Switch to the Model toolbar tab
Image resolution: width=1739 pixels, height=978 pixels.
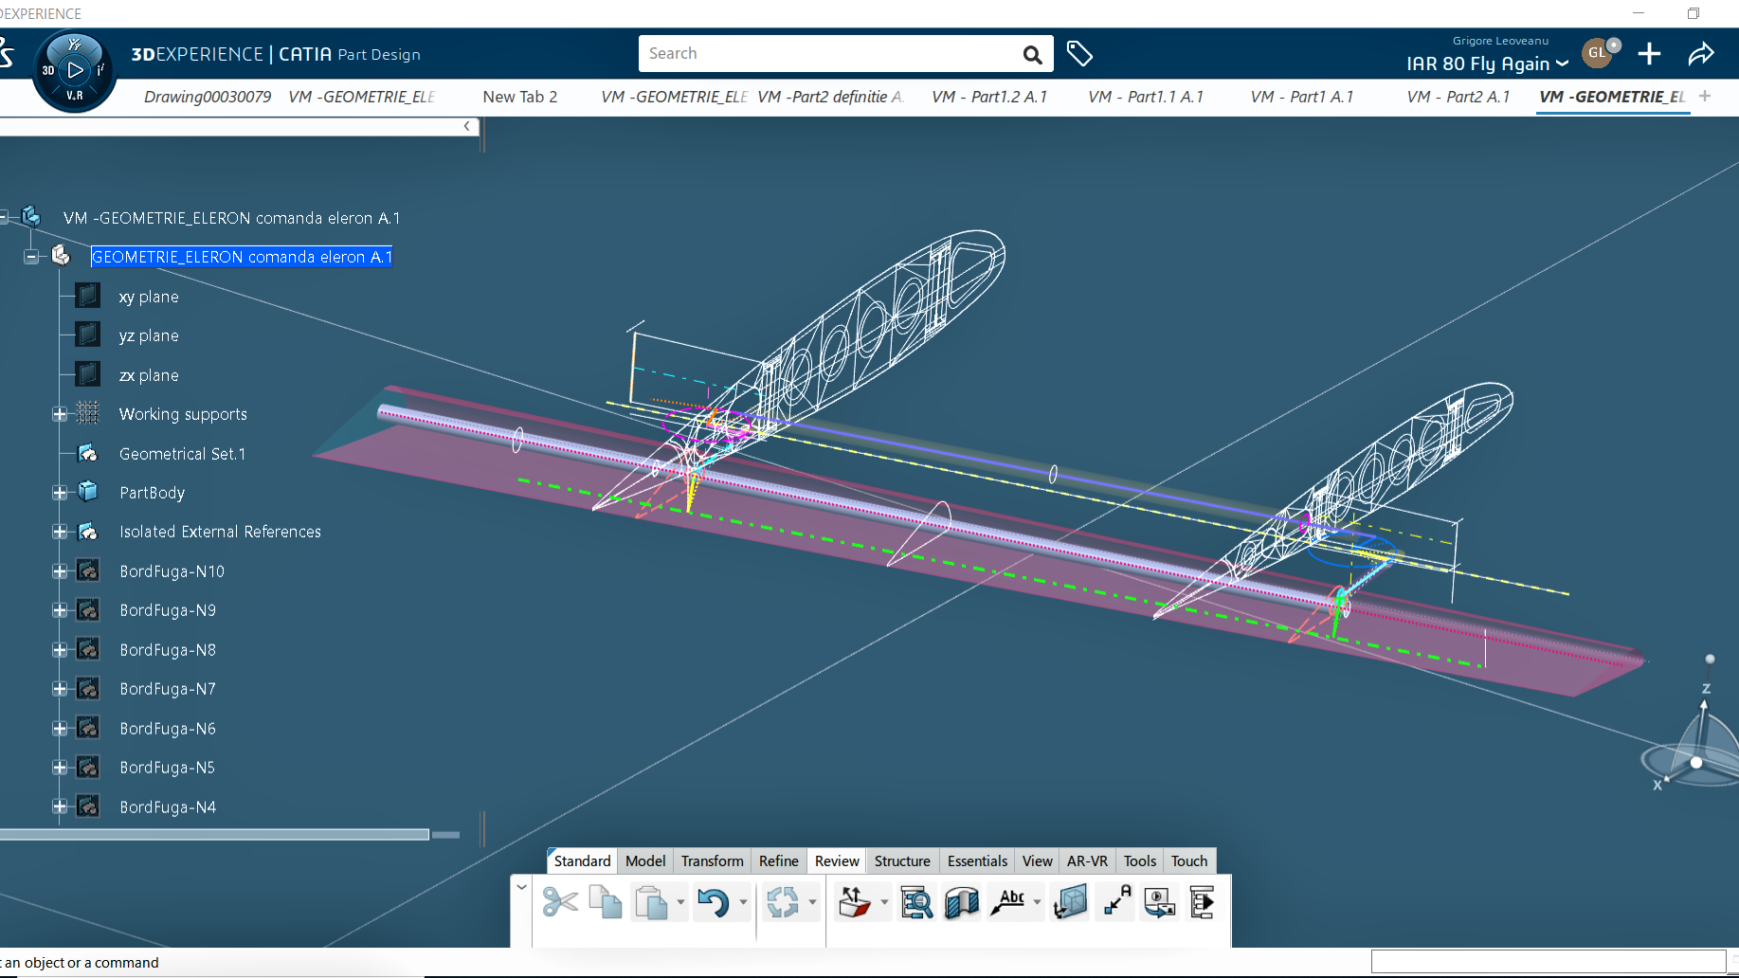(x=645, y=860)
